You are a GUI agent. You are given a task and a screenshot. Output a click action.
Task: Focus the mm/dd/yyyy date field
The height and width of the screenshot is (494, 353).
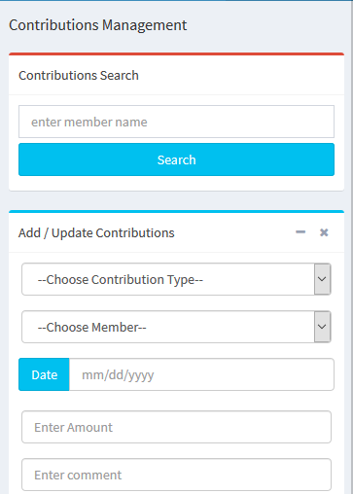click(x=201, y=374)
